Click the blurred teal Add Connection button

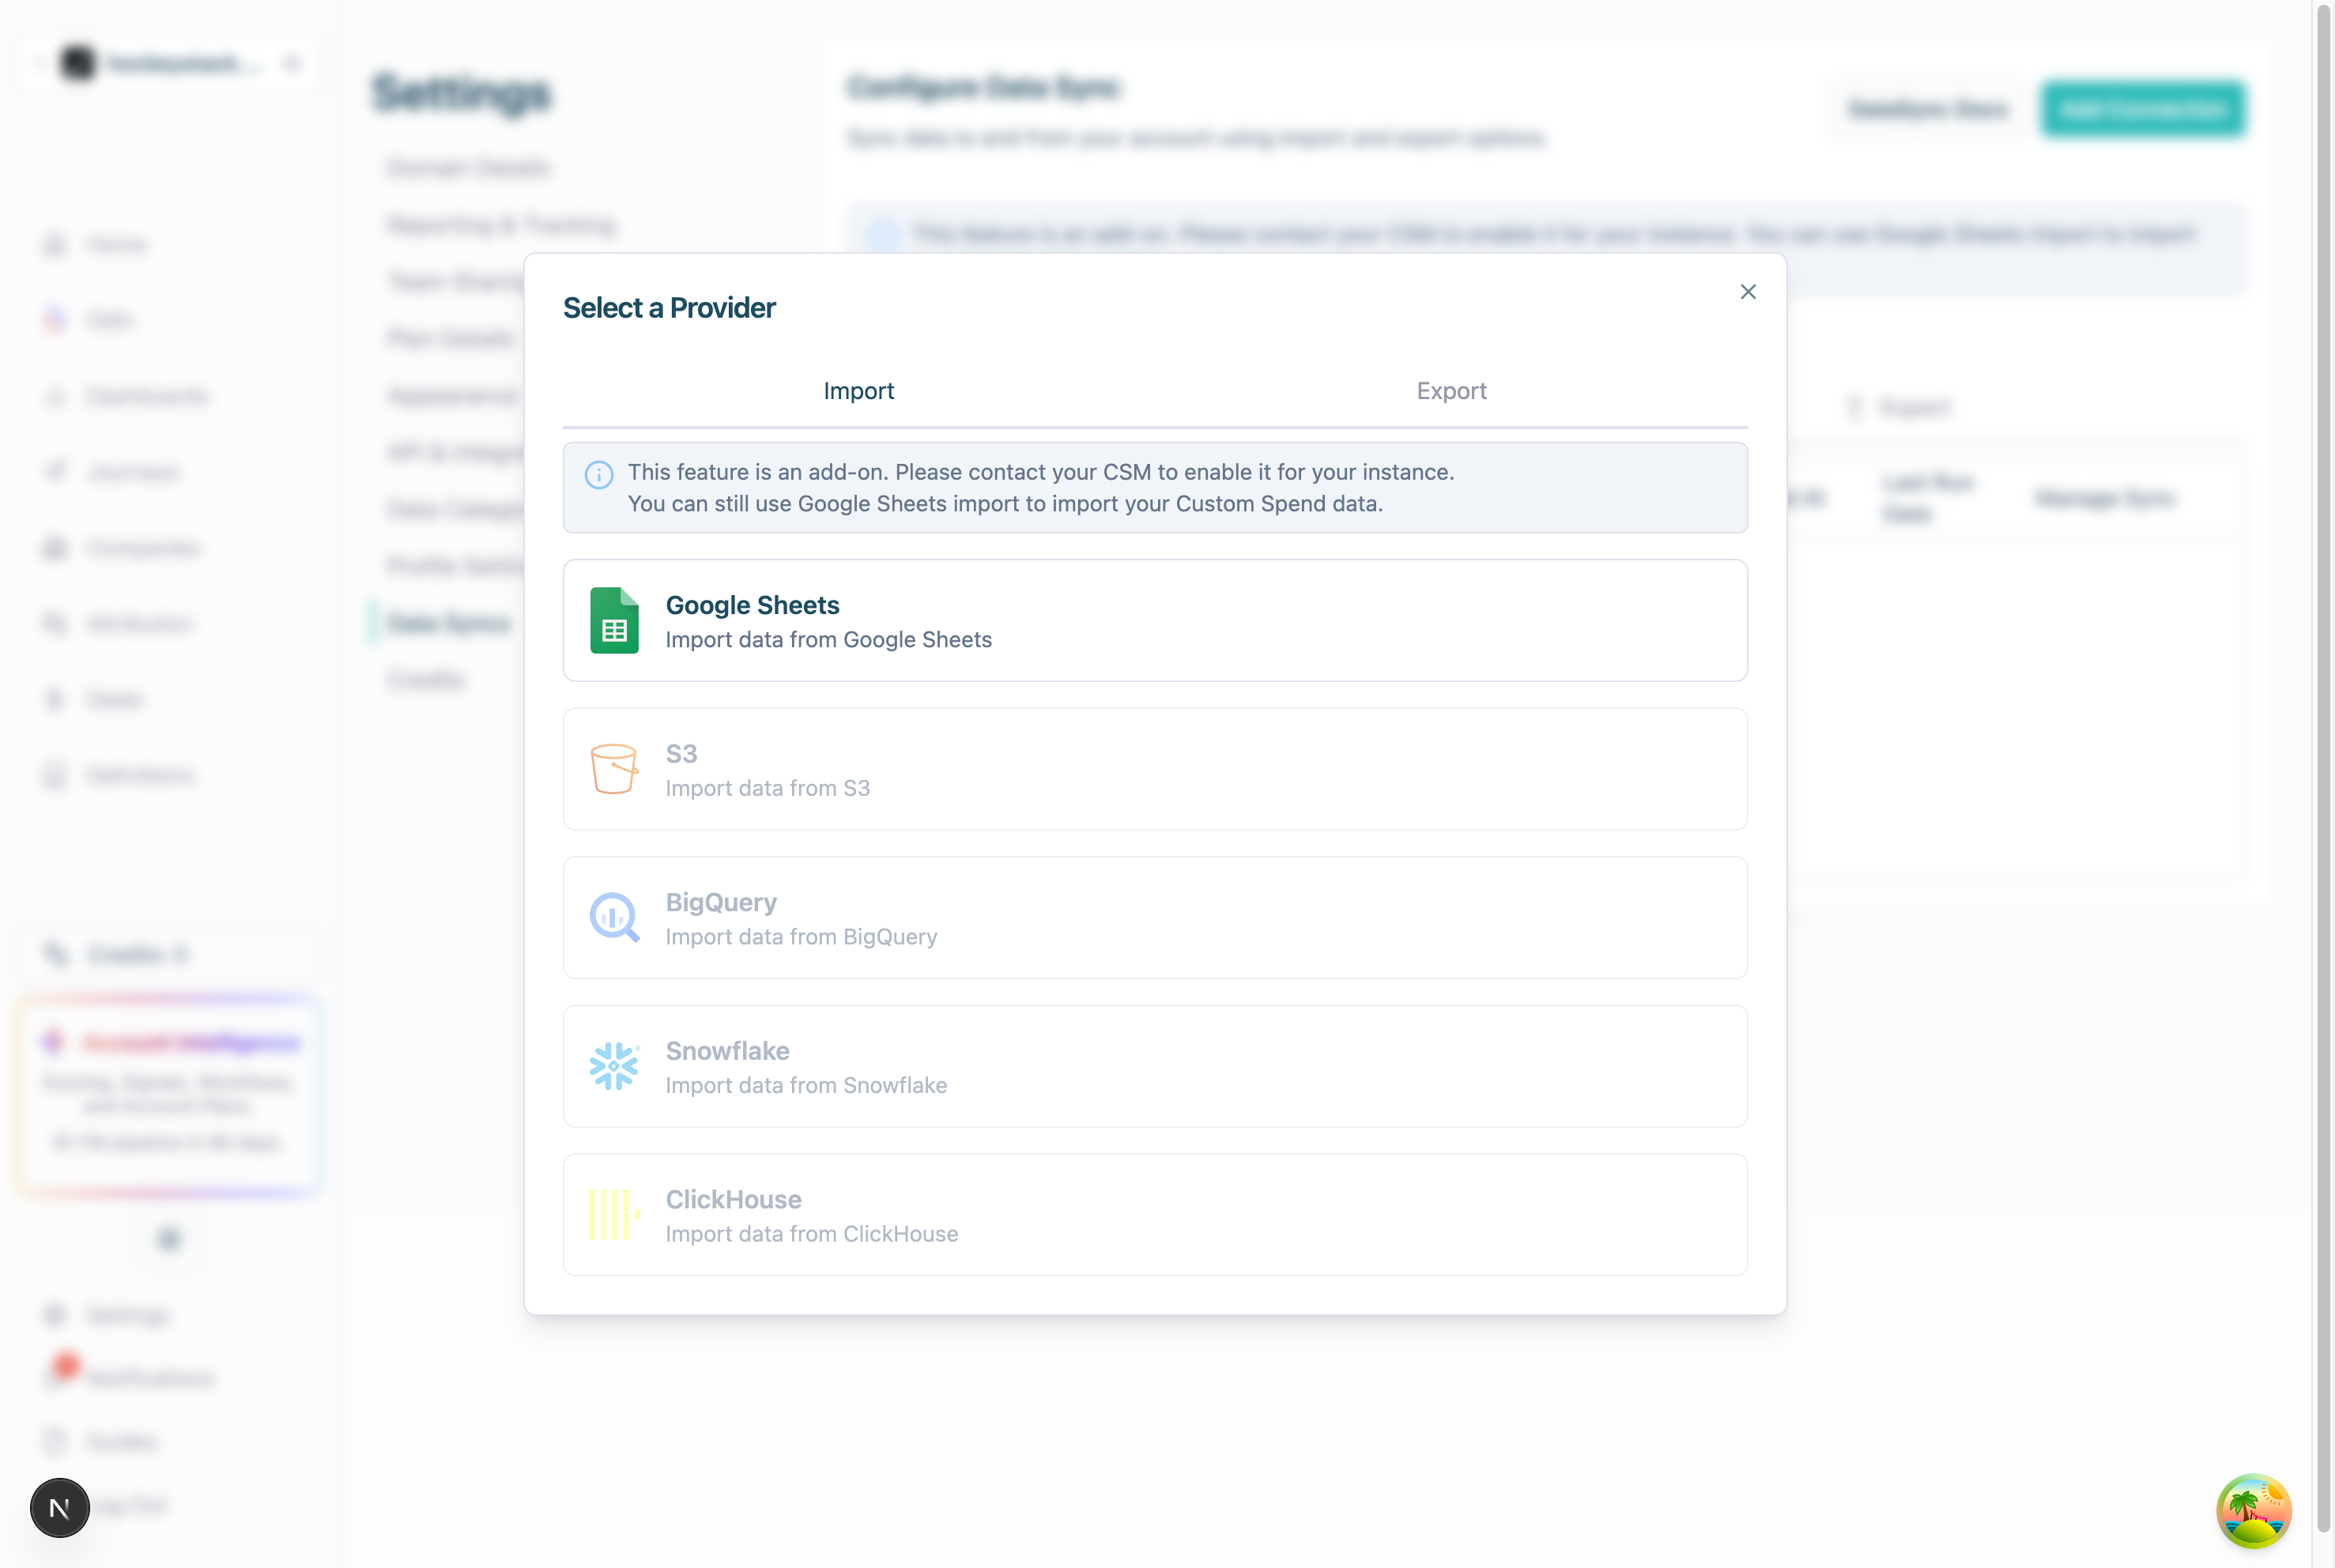click(x=2142, y=109)
